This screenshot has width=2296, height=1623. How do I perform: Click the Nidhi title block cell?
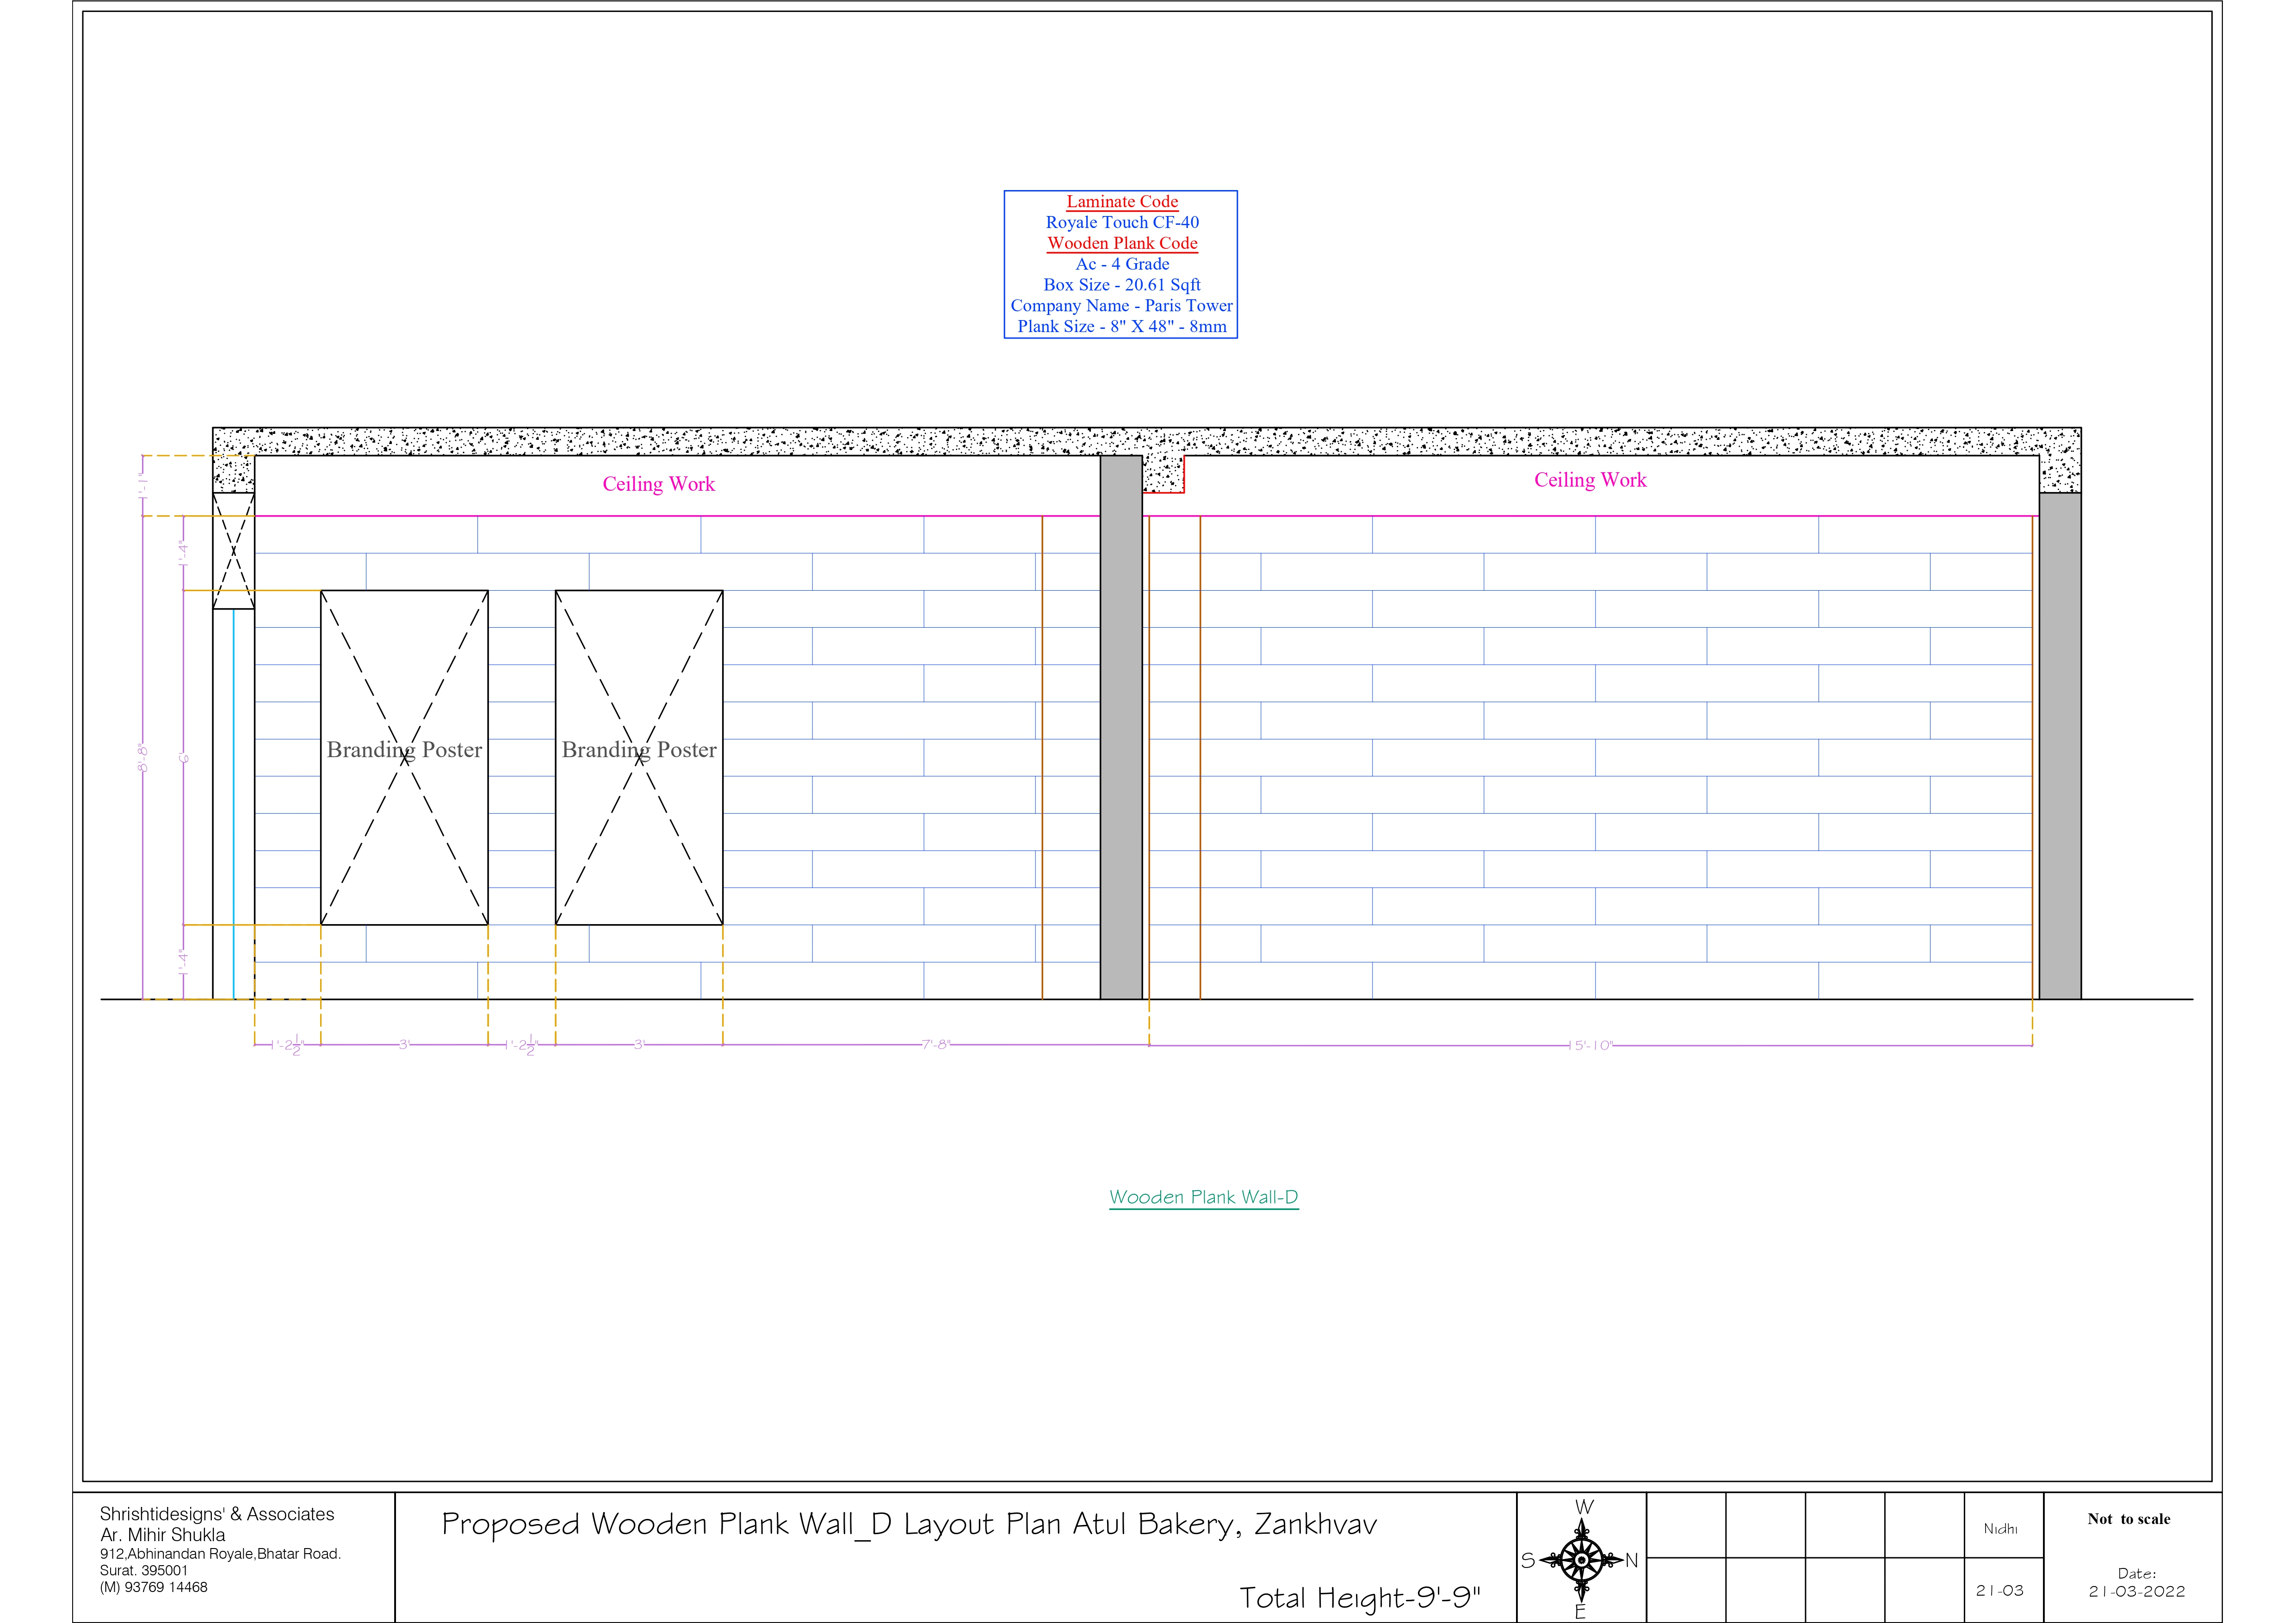(x=2001, y=1529)
